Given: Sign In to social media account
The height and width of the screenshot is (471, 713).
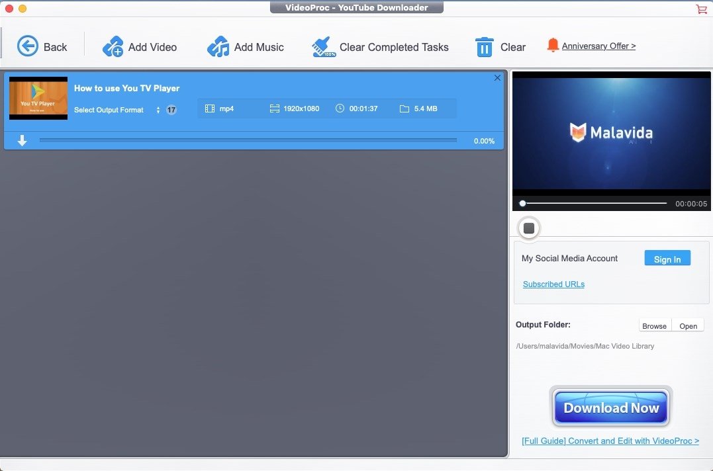Looking at the screenshot, I should pos(667,258).
